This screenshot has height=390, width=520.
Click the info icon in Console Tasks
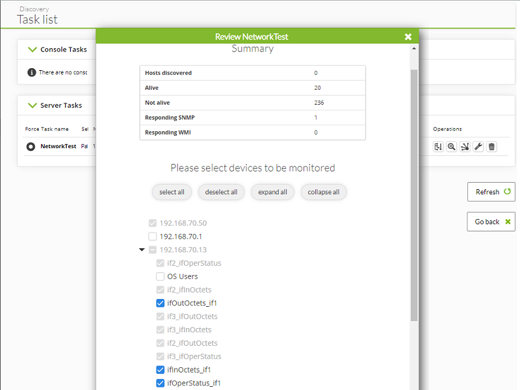31,72
